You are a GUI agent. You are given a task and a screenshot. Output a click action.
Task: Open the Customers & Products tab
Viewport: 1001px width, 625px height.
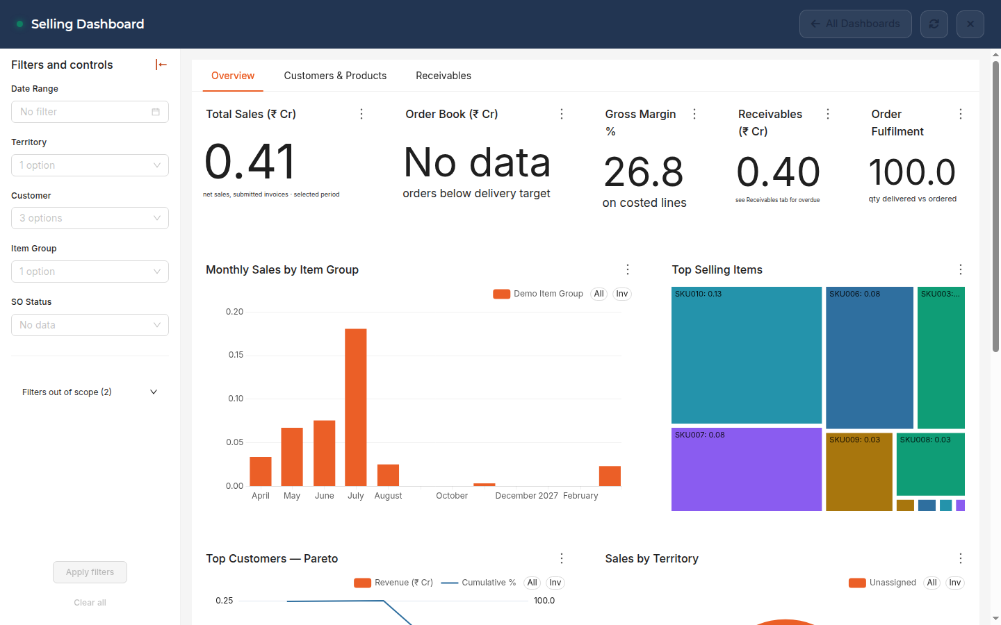tap(335, 76)
